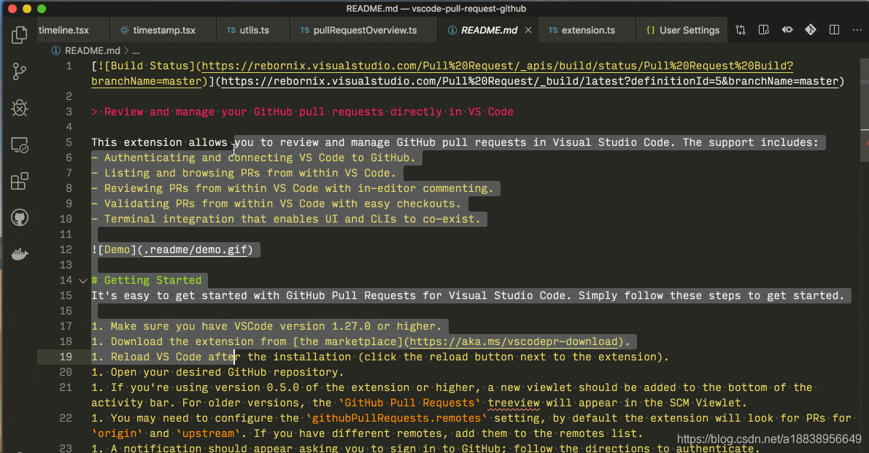Open the Source Control view
This screenshot has height=453, width=869.
(x=20, y=71)
